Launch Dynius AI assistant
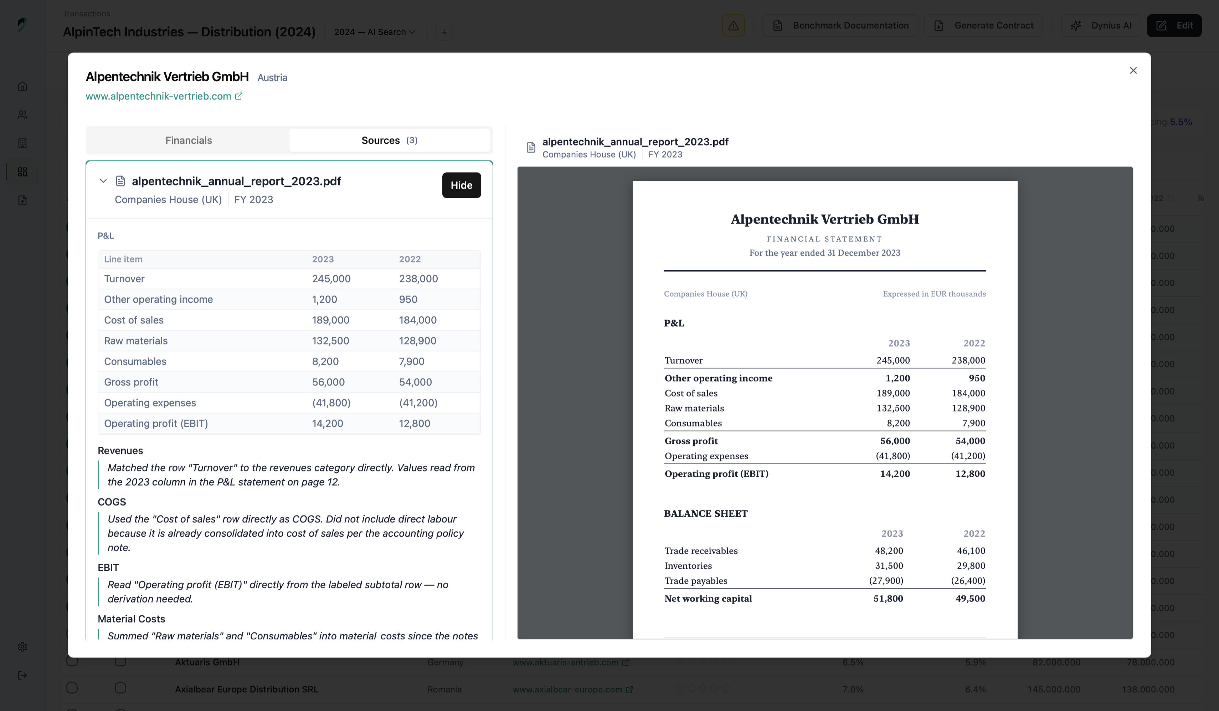 click(1101, 26)
